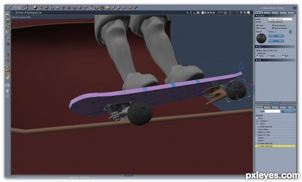The height and width of the screenshot is (182, 302).
Task: Toggle Show Object in 3D View checkbox
Action: point(257,50)
